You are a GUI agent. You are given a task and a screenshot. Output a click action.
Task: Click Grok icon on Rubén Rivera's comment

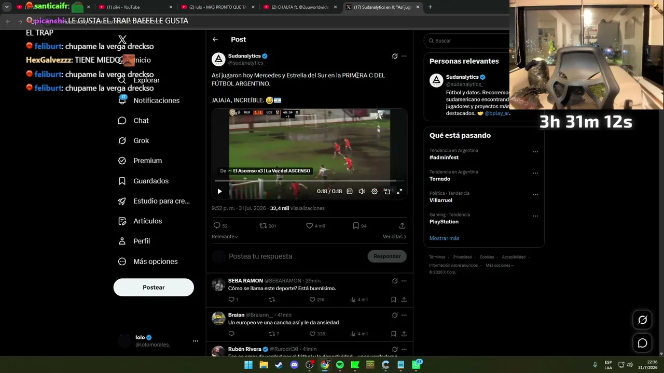(x=395, y=349)
